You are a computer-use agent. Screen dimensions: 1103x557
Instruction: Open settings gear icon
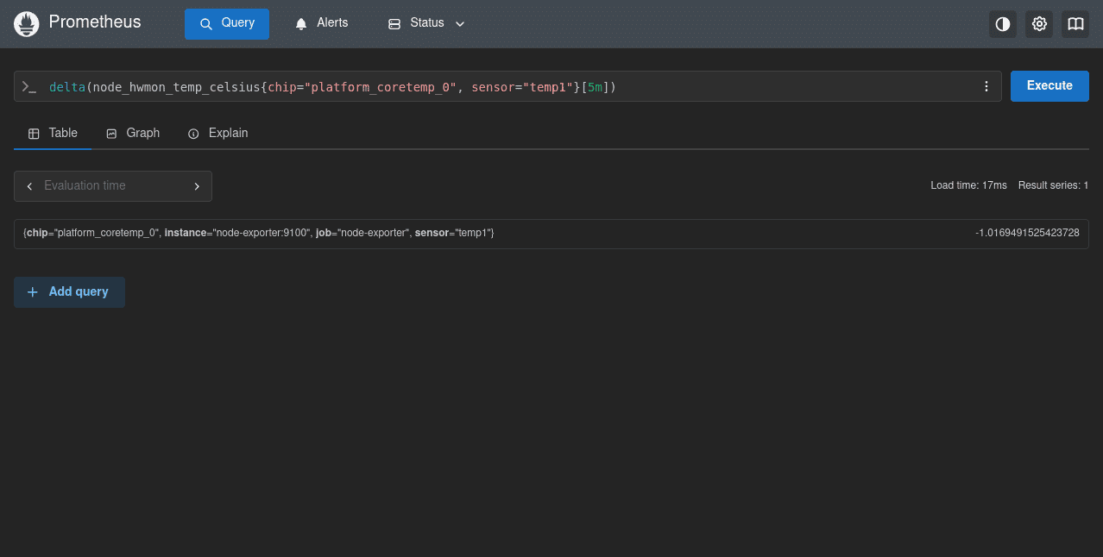click(1039, 24)
